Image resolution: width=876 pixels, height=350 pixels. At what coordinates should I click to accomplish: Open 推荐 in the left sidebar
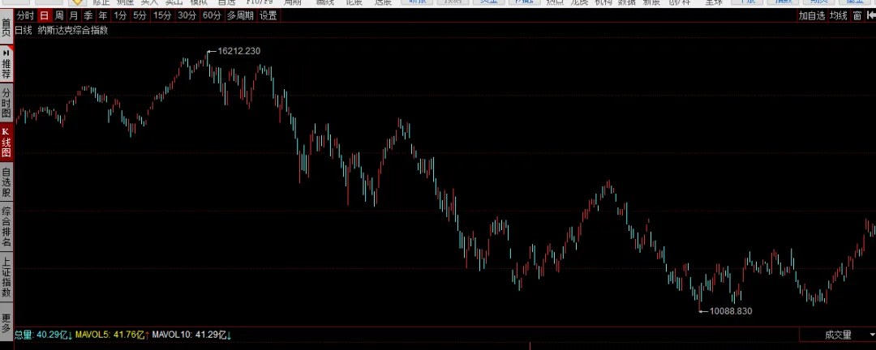click(6, 64)
